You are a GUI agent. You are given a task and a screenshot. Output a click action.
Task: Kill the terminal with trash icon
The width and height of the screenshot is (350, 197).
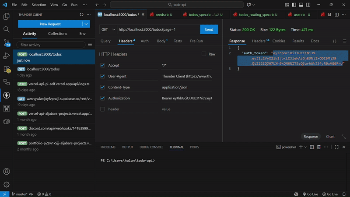[x=319, y=147]
